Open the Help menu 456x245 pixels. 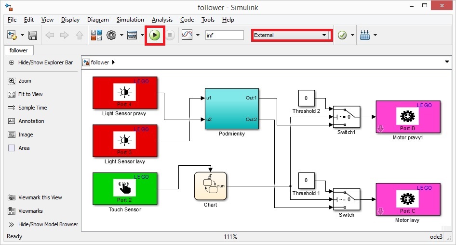pos(228,19)
